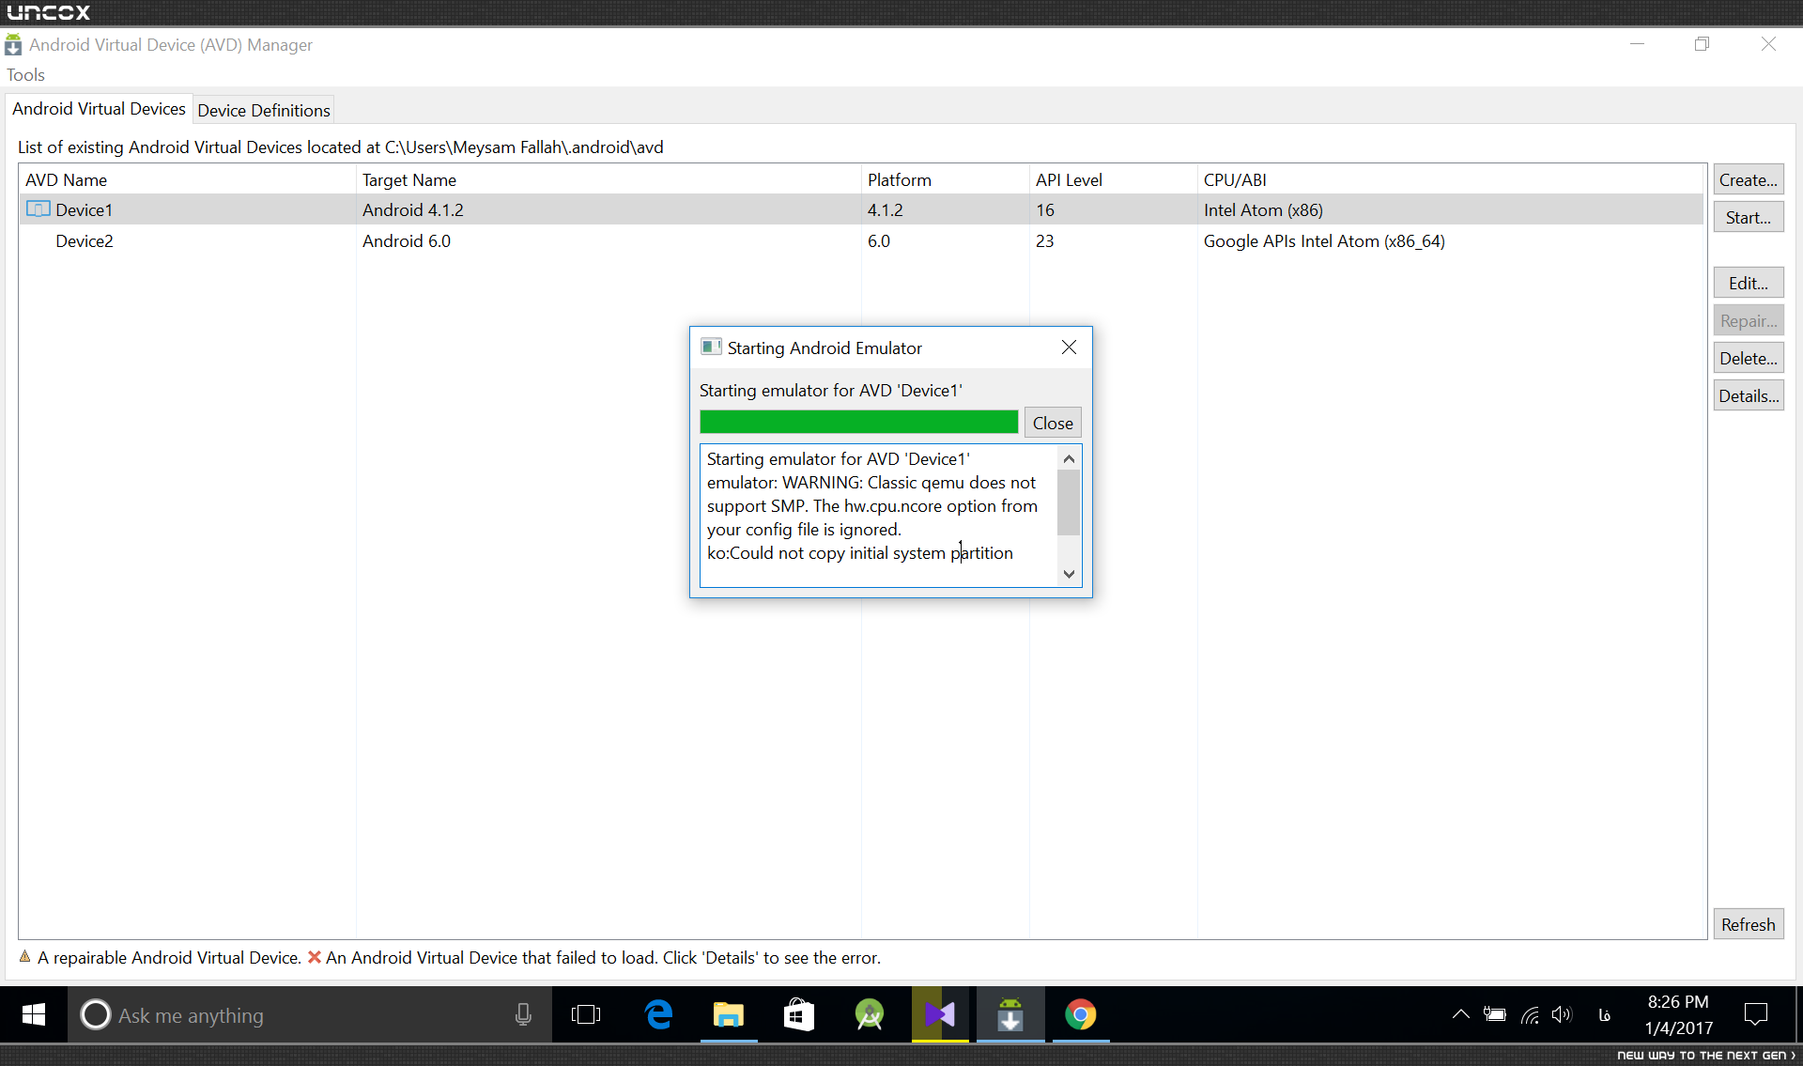Click the green emulator progress bar
This screenshot has width=1803, height=1066.
pos(858,422)
